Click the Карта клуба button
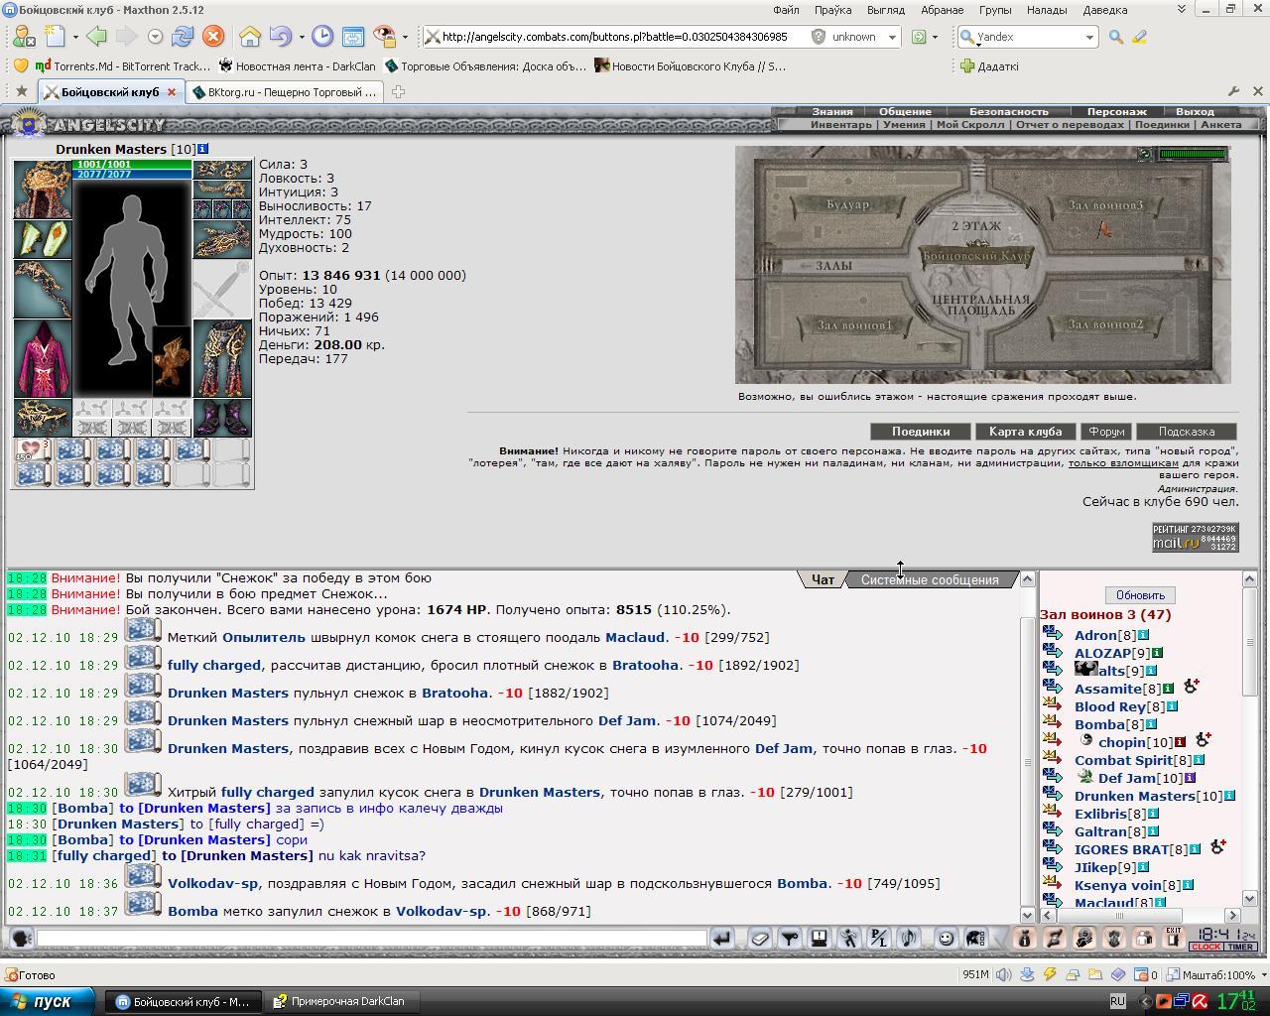Image resolution: width=1270 pixels, height=1016 pixels. click(1025, 432)
